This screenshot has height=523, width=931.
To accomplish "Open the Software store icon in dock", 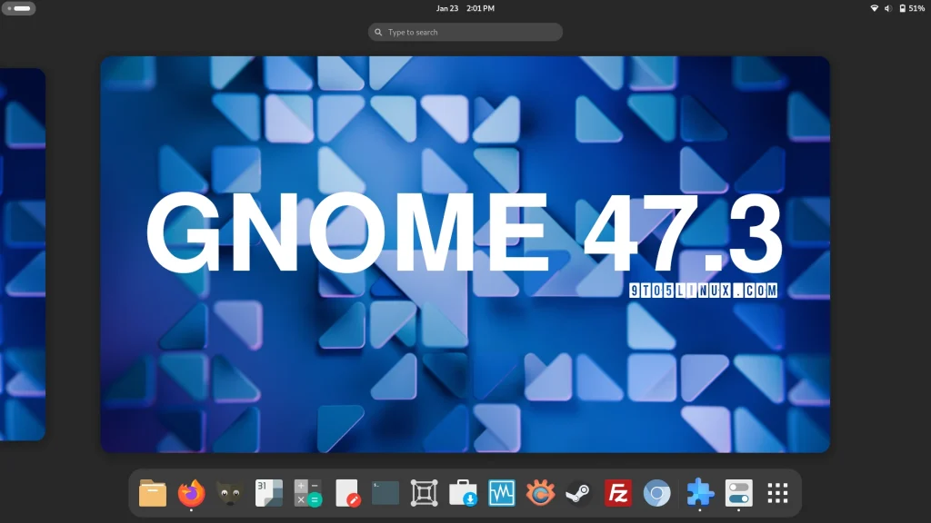I will pos(463,493).
